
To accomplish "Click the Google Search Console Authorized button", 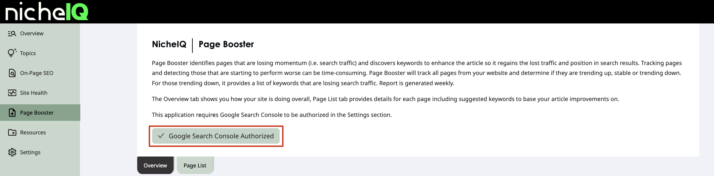I will [x=216, y=136].
